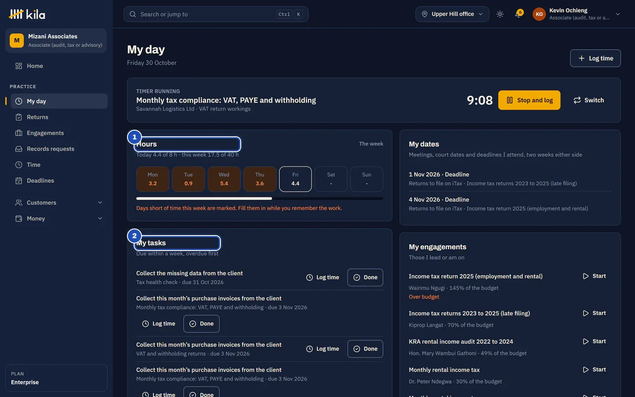The width and height of the screenshot is (635, 397).
Task: Open the Kevin Ochieng account menu
Action: [x=577, y=14]
